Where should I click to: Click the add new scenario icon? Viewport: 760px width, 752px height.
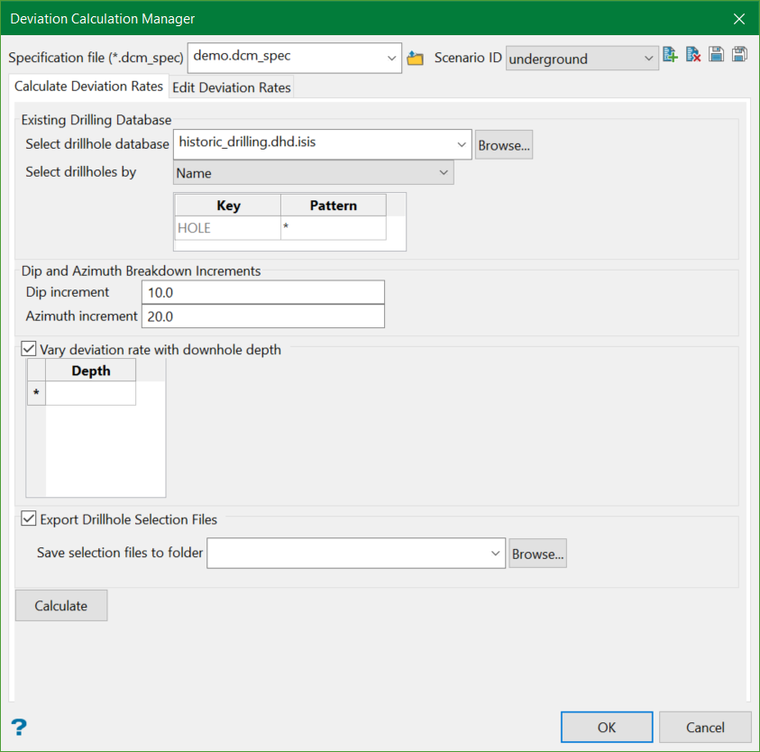click(x=670, y=55)
